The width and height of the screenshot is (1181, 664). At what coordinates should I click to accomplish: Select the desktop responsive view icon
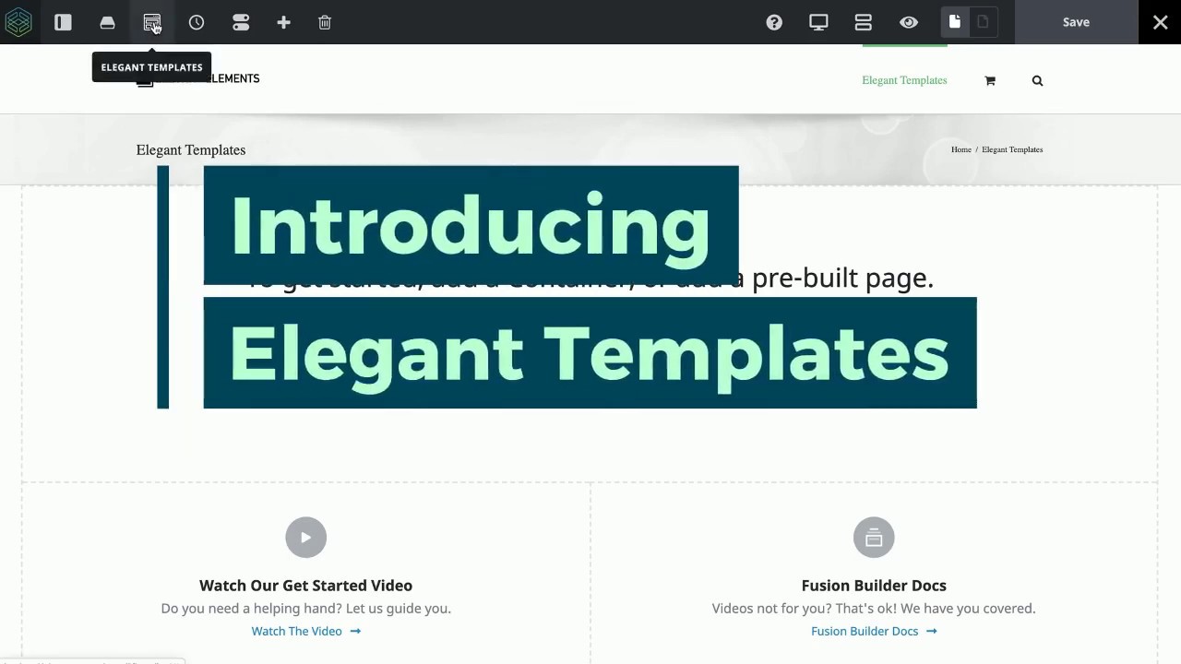(818, 22)
